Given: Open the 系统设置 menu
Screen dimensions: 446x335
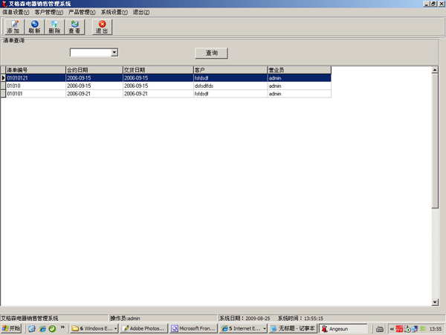Looking at the screenshot, I should pos(114,13).
